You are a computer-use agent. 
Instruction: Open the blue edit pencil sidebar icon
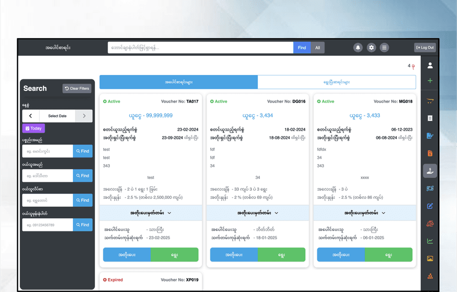tap(430, 206)
